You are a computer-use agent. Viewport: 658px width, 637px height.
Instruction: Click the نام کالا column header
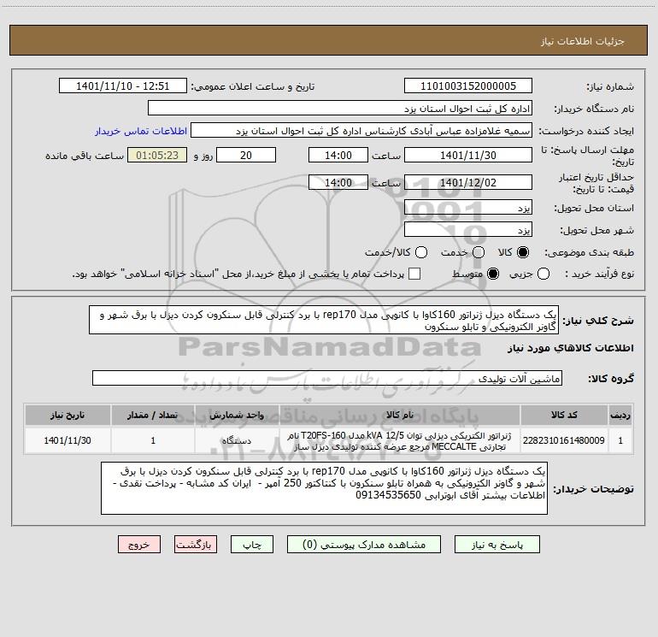click(x=400, y=415)
